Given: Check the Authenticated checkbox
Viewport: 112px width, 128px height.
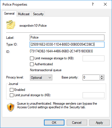Looking at the screenshot, I should 32,64.
